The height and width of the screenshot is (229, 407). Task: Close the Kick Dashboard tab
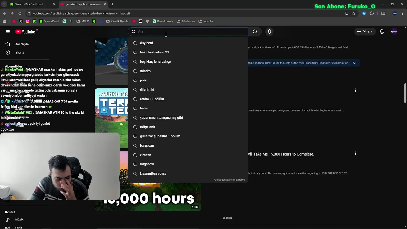pyautogui.click(x=54, y=4)
